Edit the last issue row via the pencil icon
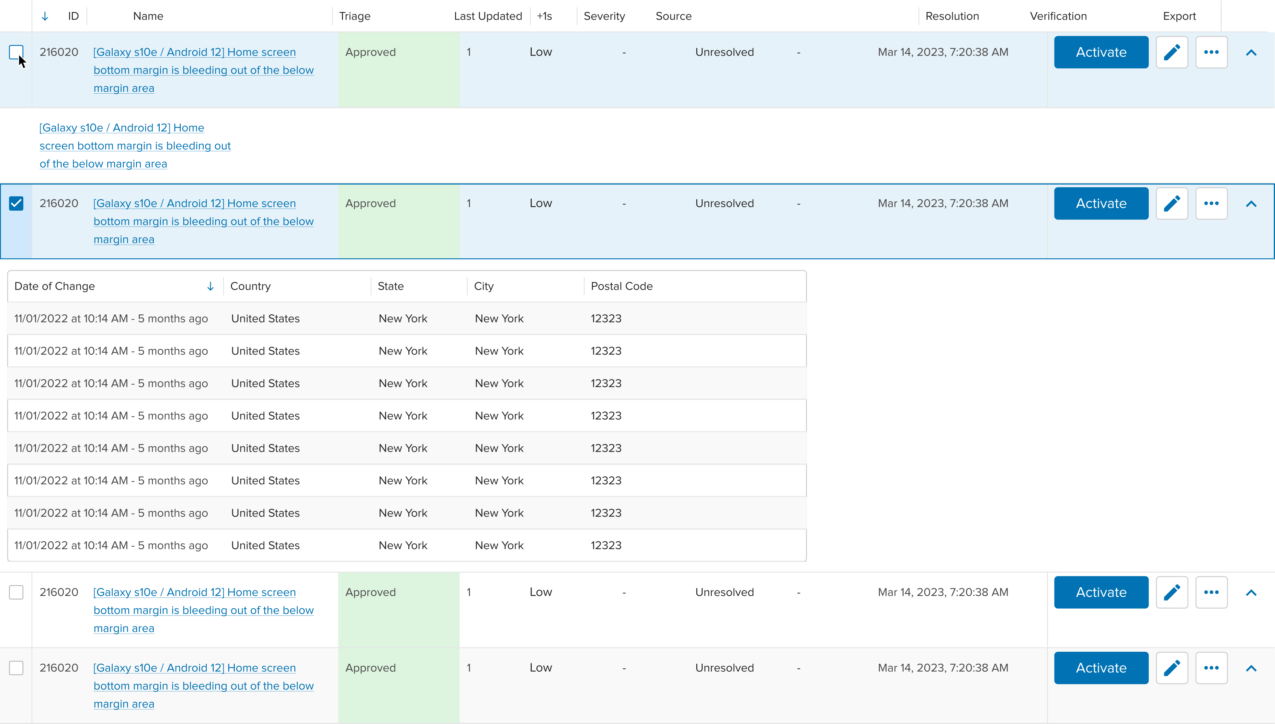The width and height of the screenshot is (1275, 724). point(1172,668)
